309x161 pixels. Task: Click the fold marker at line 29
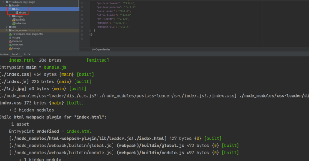coord(90,31)
